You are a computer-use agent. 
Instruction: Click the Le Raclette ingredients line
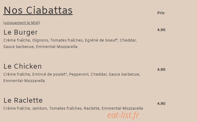tap(73, 108)
